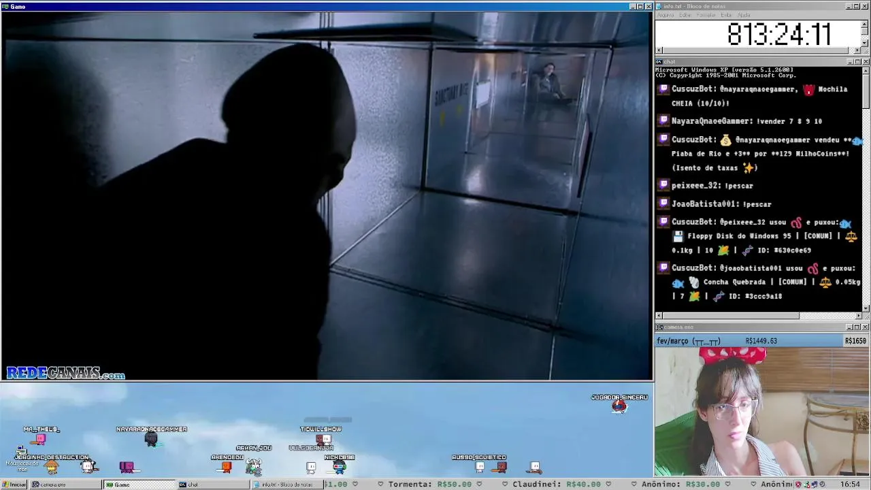
Task: Click the fev/março goal progress bar
Action: point(761,341)
